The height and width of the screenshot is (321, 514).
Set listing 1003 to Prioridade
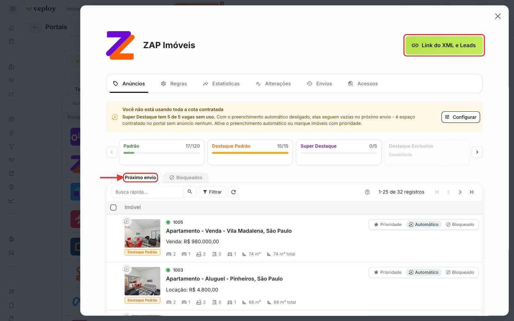point(388,272)
